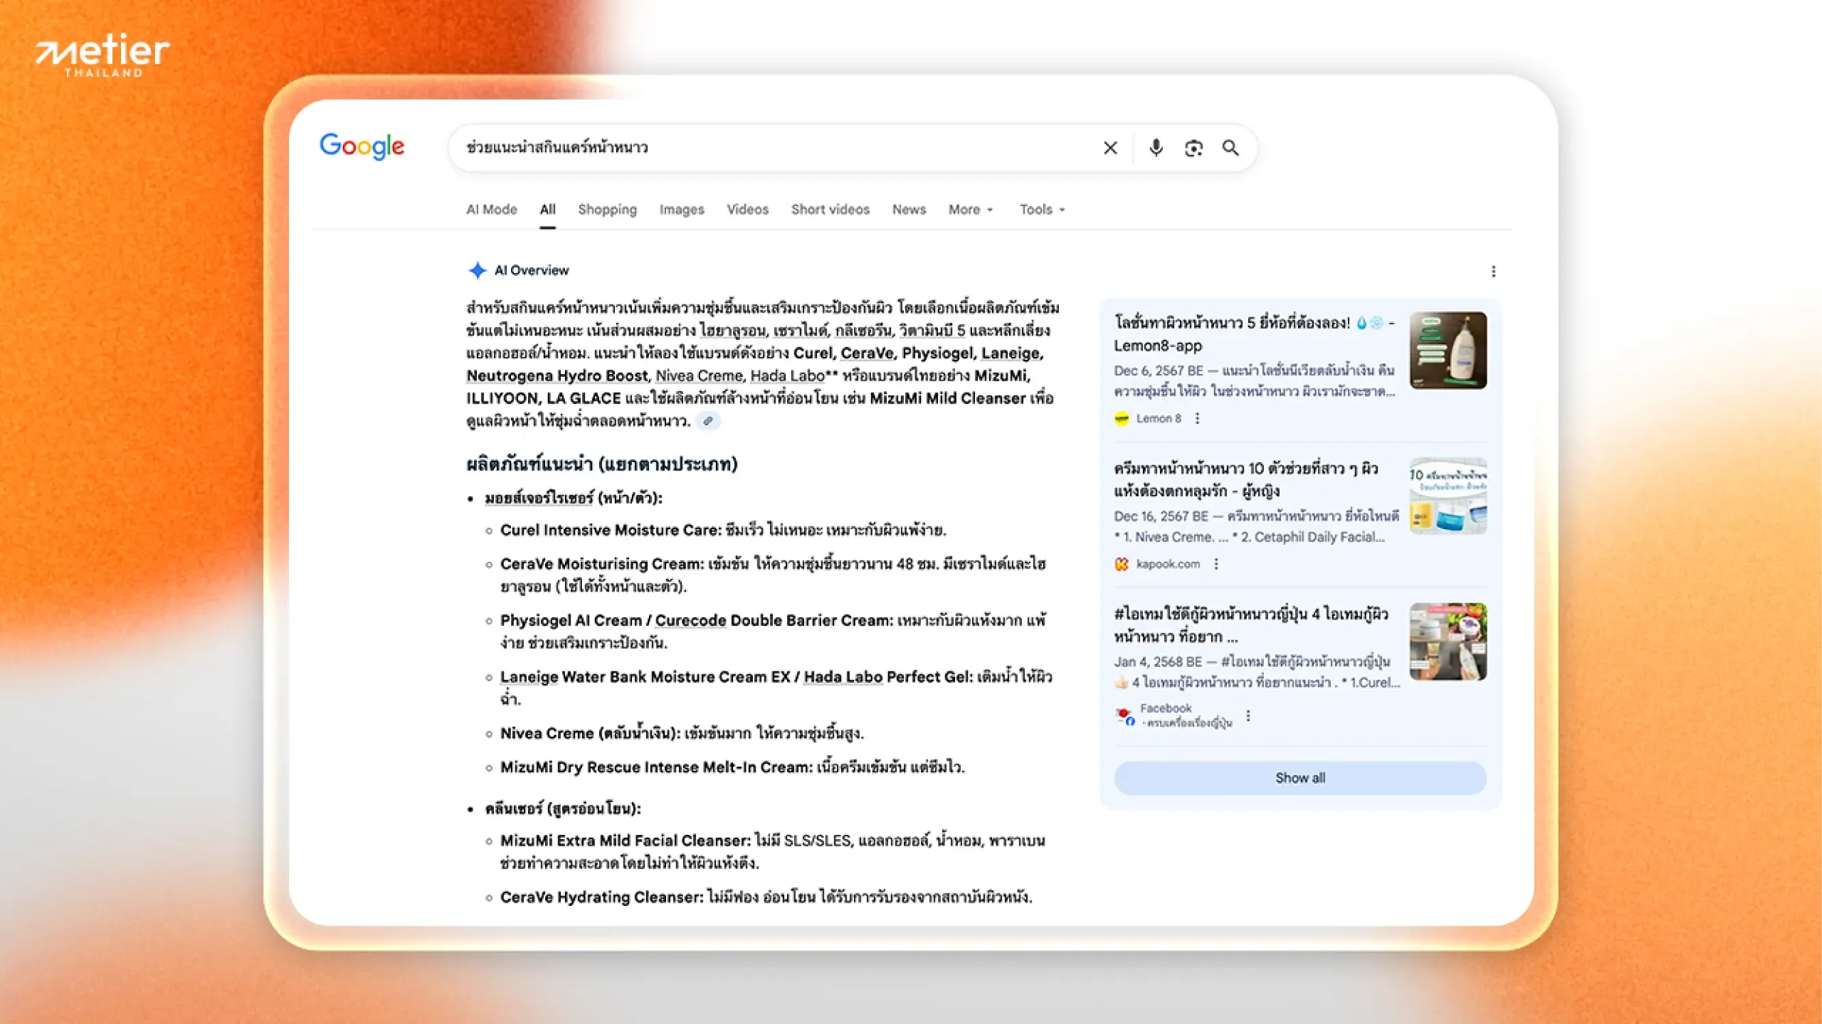The width and height of the screenshot is (1822, 1024).
Task: Open three-dot menu next to kapook.com
Action: coord(1216,564)
